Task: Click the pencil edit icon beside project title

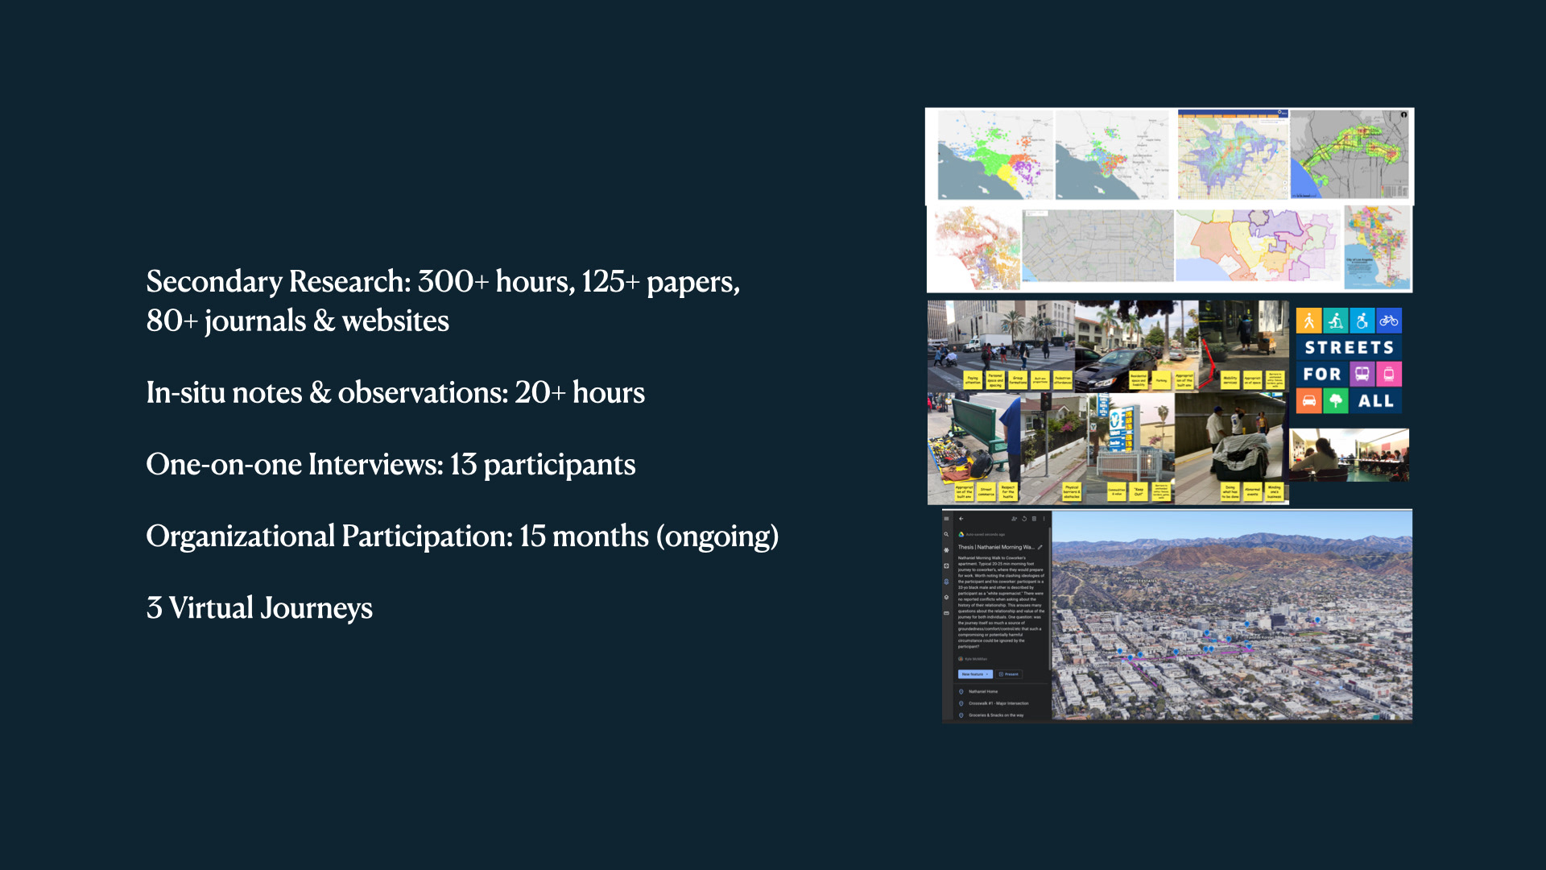Action: pos(1040,547)
